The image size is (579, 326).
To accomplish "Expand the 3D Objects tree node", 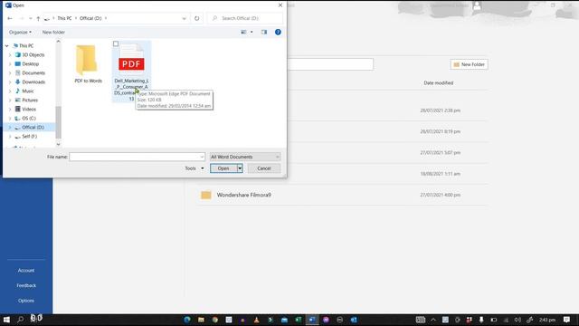I will 10,55.
